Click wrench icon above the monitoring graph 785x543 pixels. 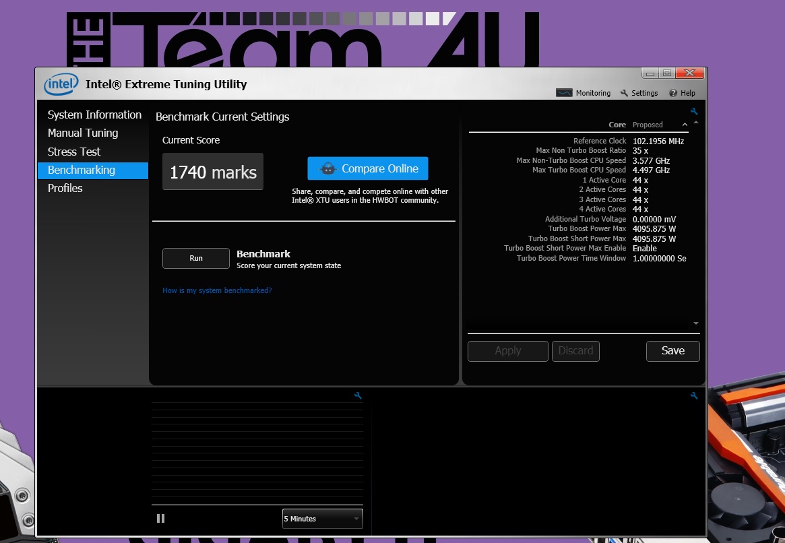click(x=358, y=395)
